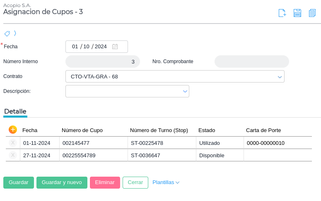Select the Detalle tab
Image resolution: width=321 pixels, height=201 pixels.
(x=15, y=111)
